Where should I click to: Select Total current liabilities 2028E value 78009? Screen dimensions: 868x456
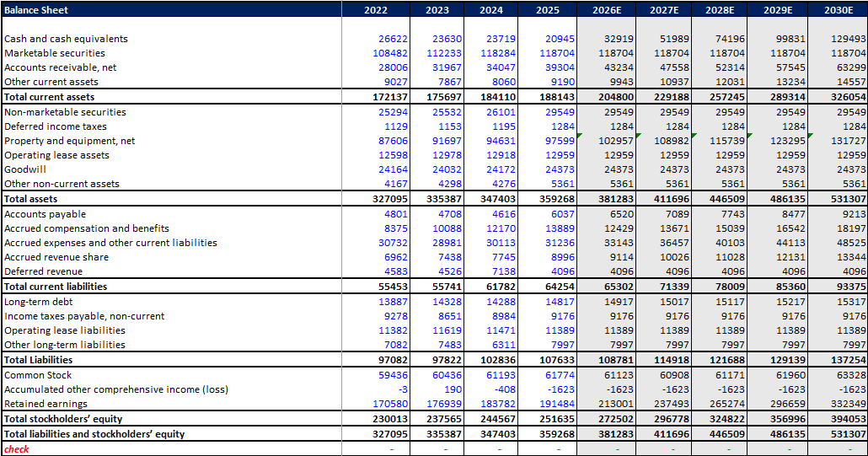[729, 287]
